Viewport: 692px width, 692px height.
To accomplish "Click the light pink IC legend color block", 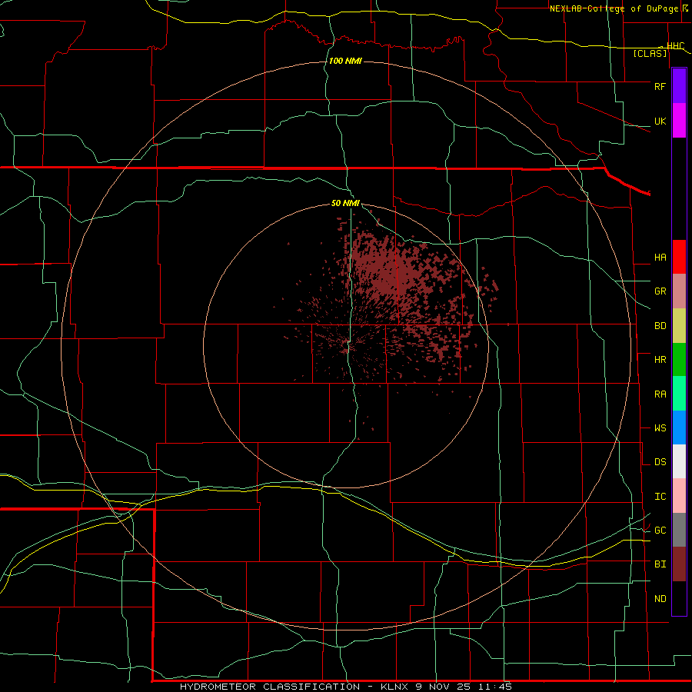I will [679, 496].
